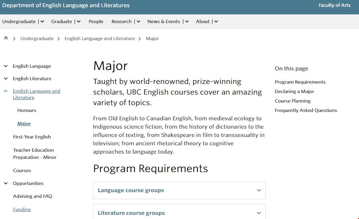Open the Declaring a Major link
Image resolution: width=359 pixels, height=219 pixels.
(294, 91)
